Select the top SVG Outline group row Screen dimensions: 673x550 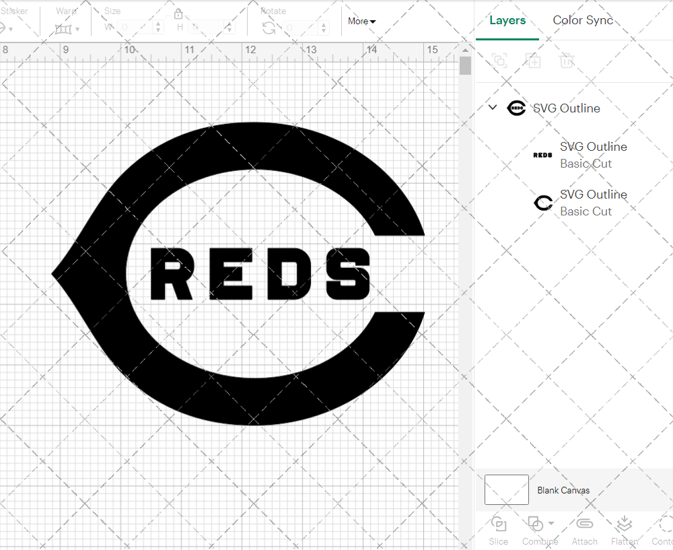coord(574,108)
